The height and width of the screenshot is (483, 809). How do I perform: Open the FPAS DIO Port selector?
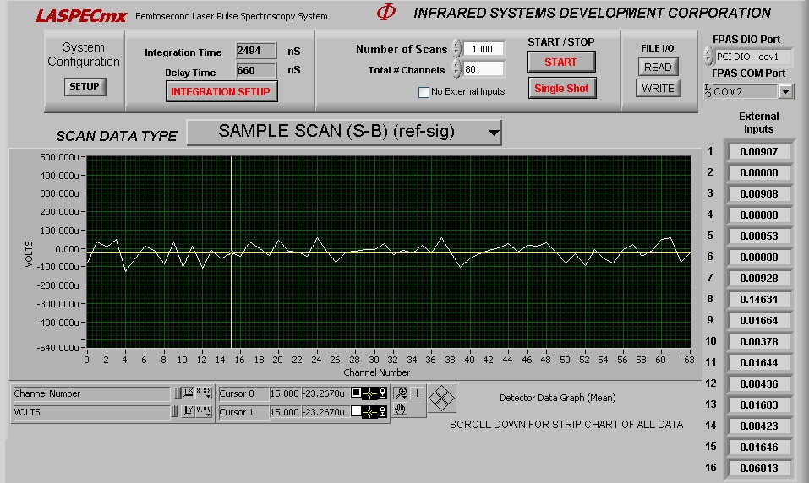pyautogui.click(x=708, y=57)
